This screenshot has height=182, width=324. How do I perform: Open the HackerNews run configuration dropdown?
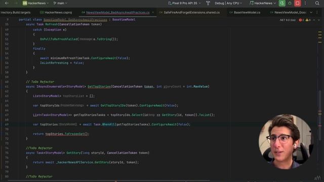tap(263, 3)
